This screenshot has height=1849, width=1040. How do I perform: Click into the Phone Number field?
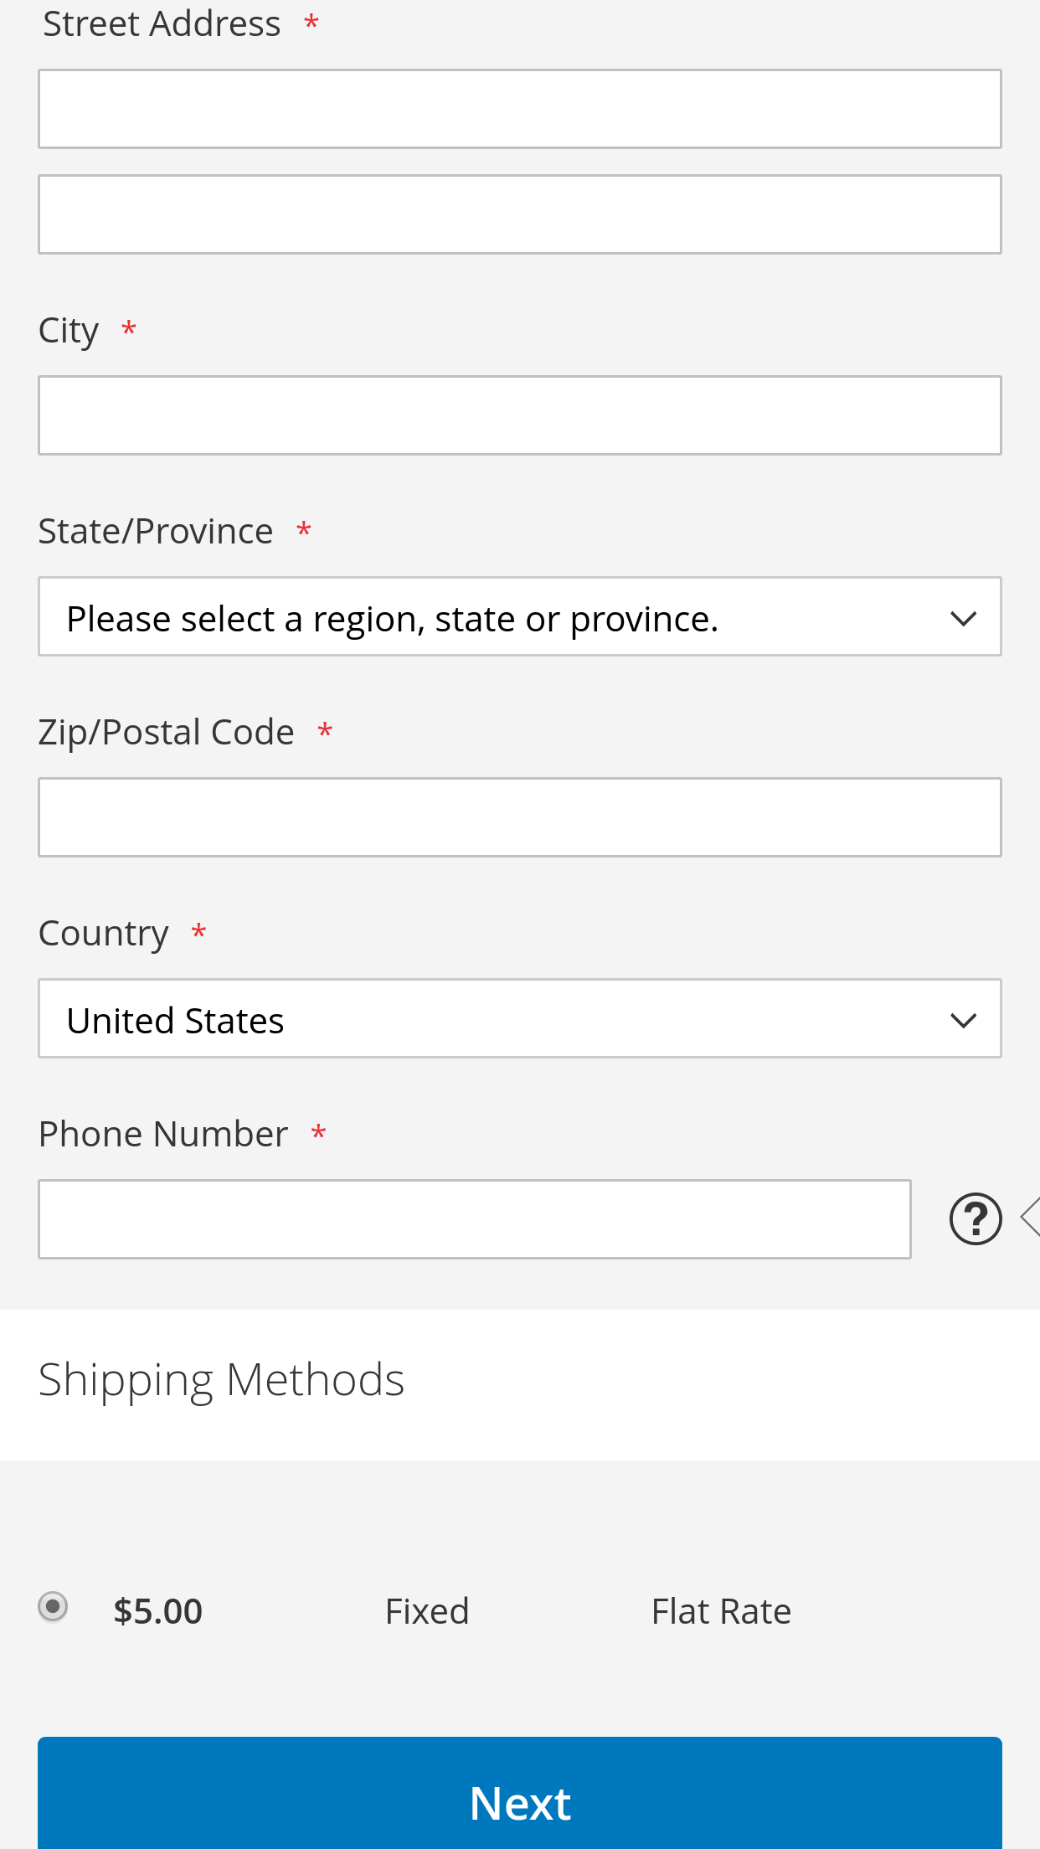click(475, 1219)
